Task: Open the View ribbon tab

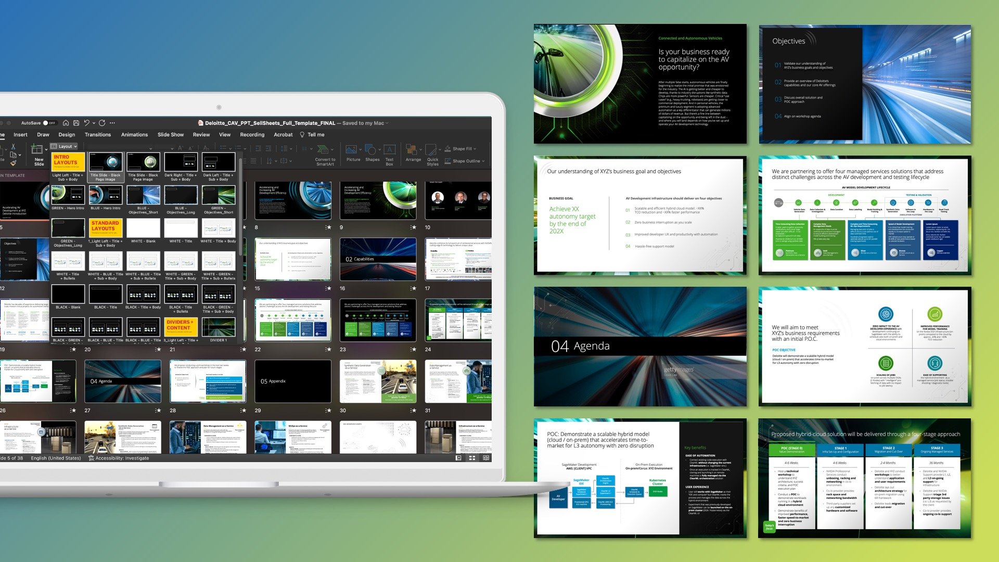Action: [225, 135]
